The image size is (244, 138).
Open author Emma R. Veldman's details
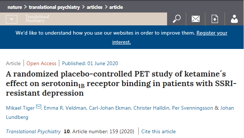(65, 108)
